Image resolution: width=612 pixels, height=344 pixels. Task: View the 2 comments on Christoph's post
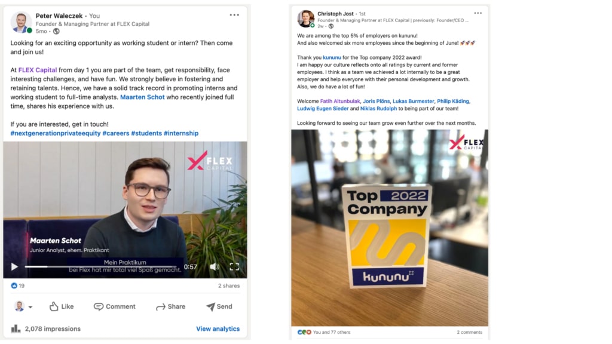point(470,332)
